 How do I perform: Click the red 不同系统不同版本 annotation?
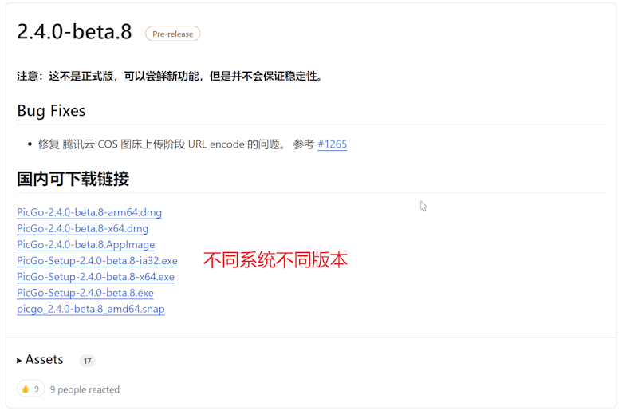(275, 260)
